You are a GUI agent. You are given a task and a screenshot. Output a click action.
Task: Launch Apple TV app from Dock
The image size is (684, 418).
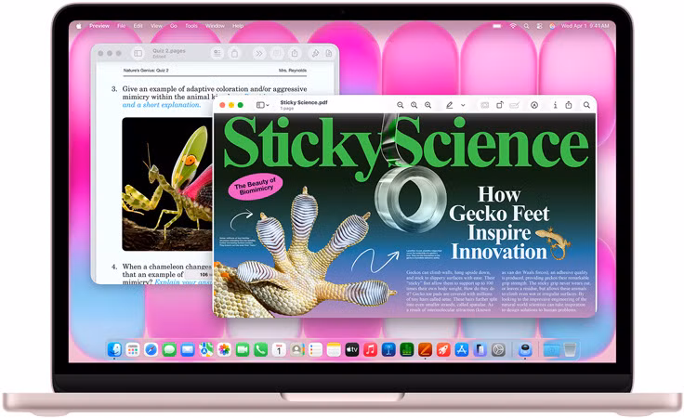(x=351, y=349)
